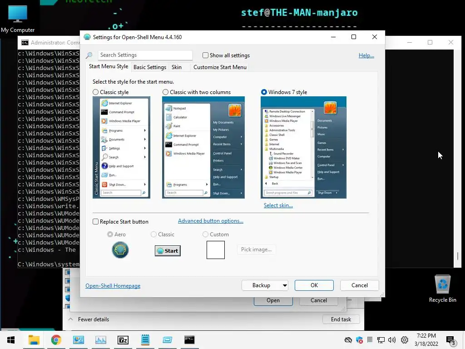Open the notification center icon
Screen dimensions: 465x349
pyautogui.click(x=451, y=341)
